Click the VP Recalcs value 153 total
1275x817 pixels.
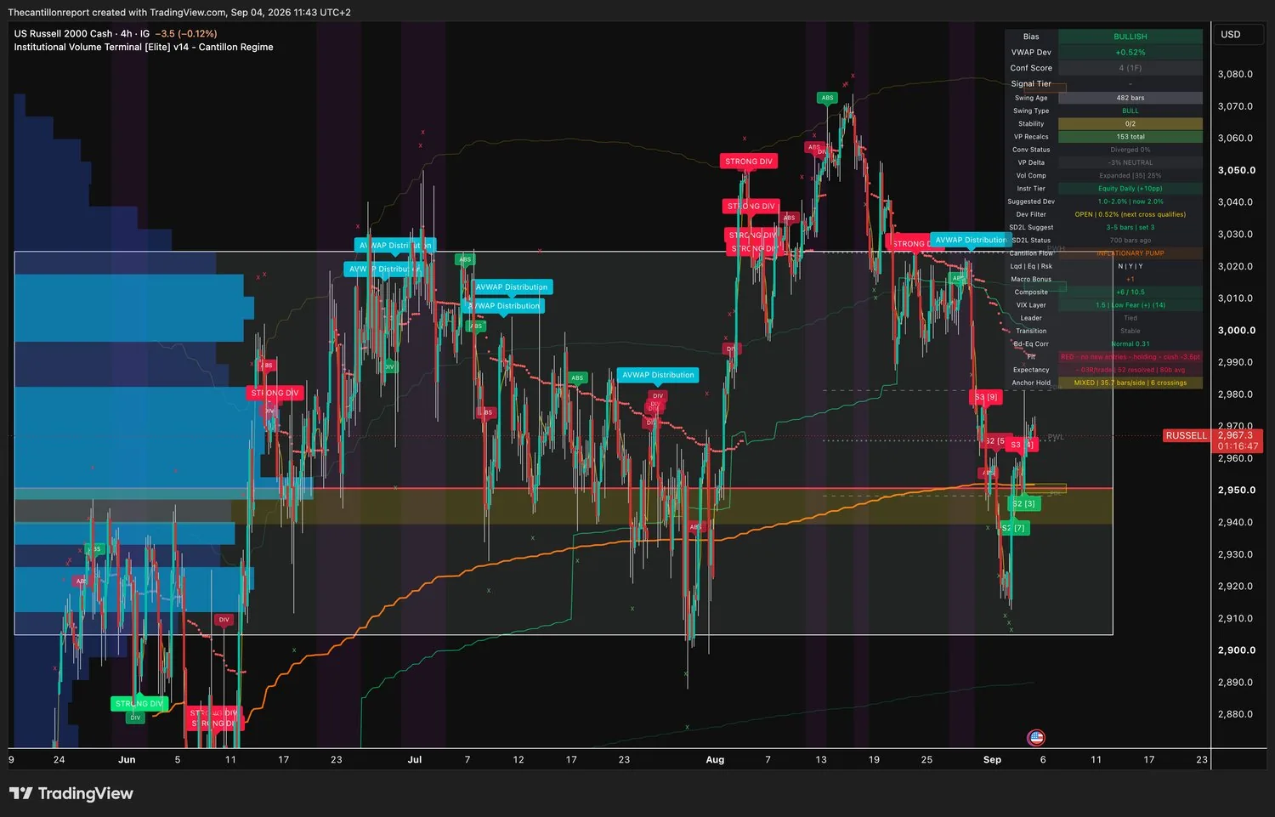(x=1130, y=137)
